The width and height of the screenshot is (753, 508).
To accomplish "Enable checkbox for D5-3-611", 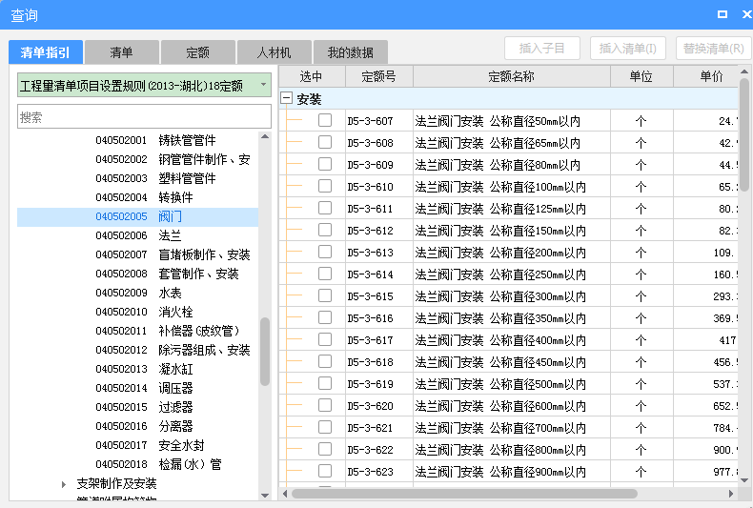I will [x=325, y=208].
